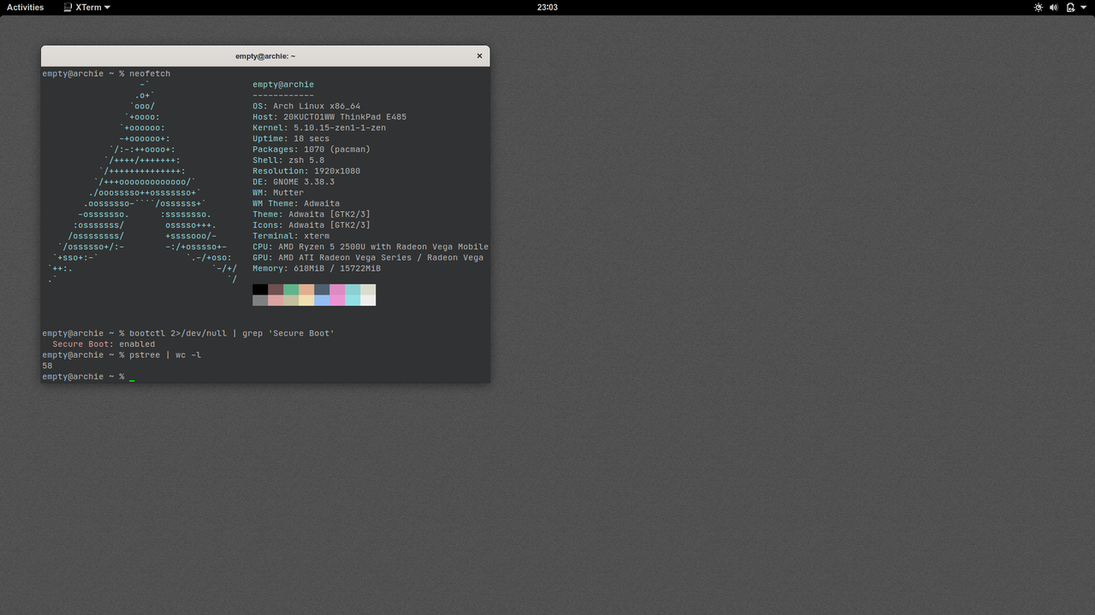Click the neofetch command text
The width and height of the screenshot is (1095, 615).
click(150, 73)
